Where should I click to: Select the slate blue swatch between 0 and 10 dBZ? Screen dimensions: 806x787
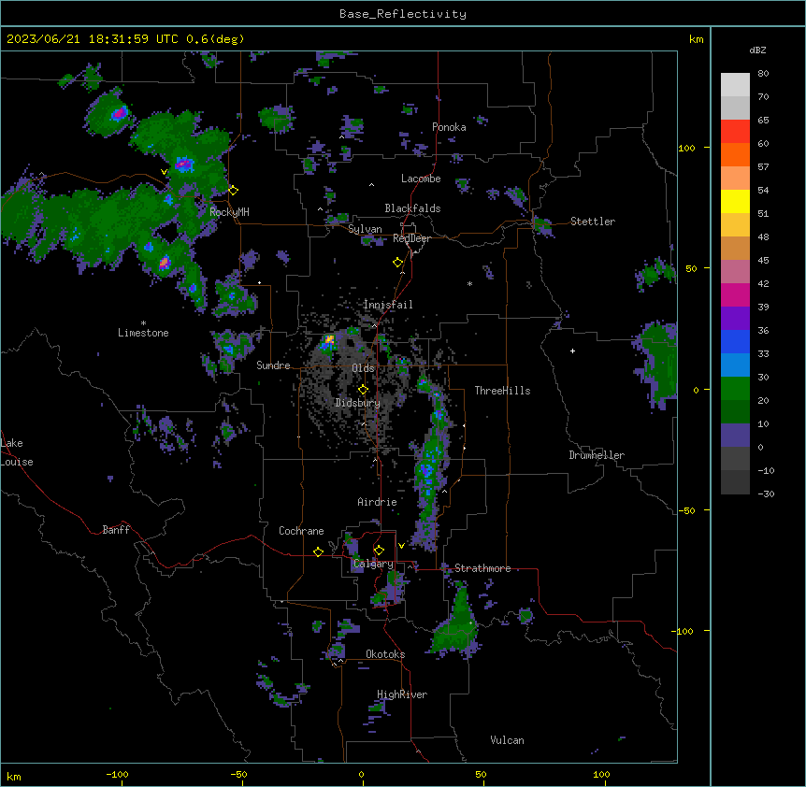735,436
